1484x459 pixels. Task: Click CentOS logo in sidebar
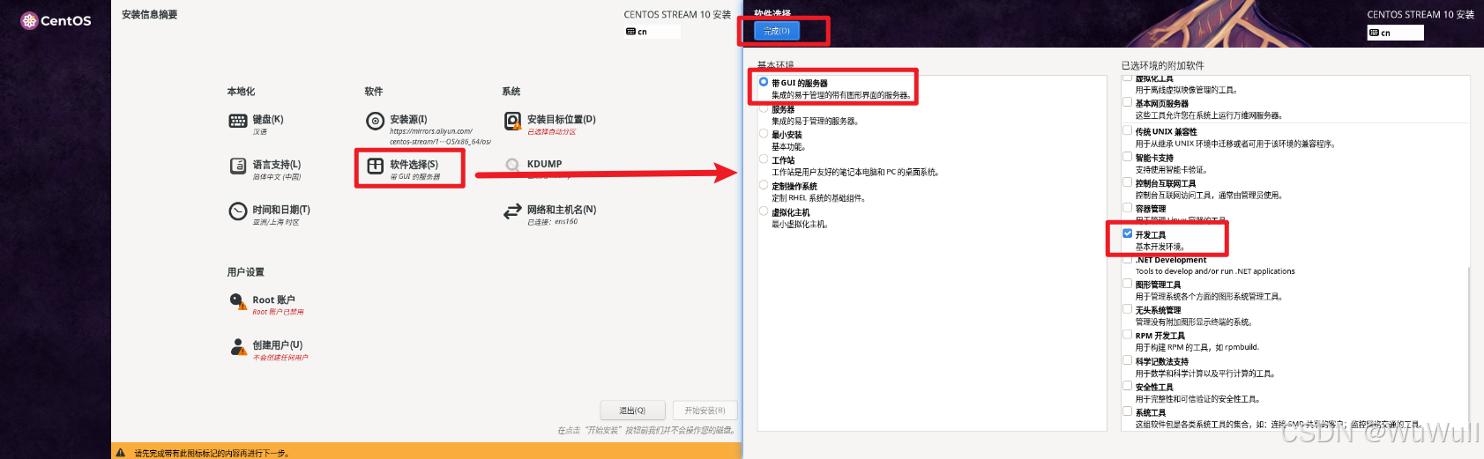click(56, 20)
